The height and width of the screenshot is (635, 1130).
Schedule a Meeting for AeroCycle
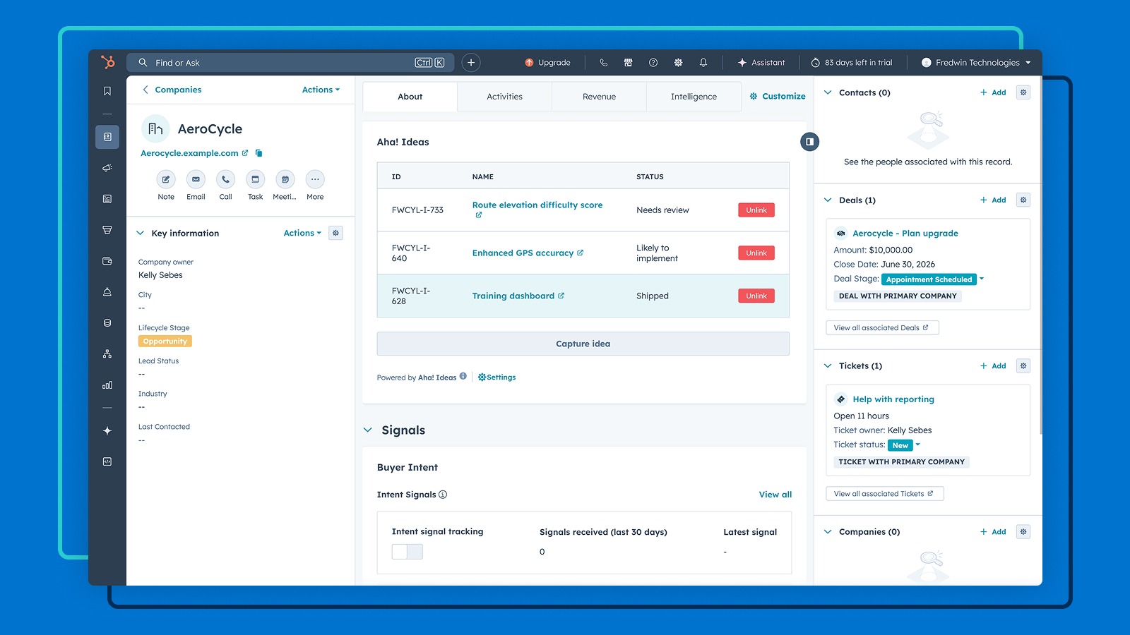[x=285, y=179]
